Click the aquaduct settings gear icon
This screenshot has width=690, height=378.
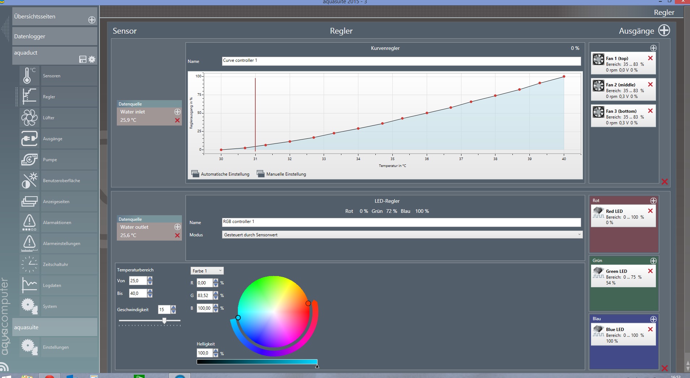tap(92, 59)
